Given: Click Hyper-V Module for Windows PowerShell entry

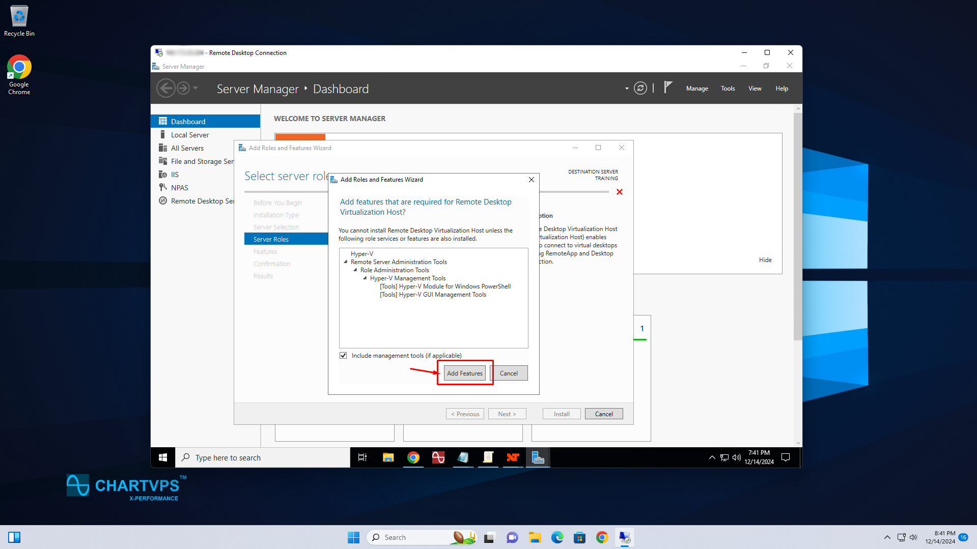Looking at the screenshot, I should click(445, 286).
